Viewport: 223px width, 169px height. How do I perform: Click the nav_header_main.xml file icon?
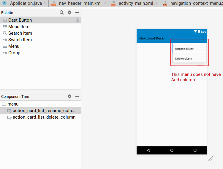click(54, 3)
